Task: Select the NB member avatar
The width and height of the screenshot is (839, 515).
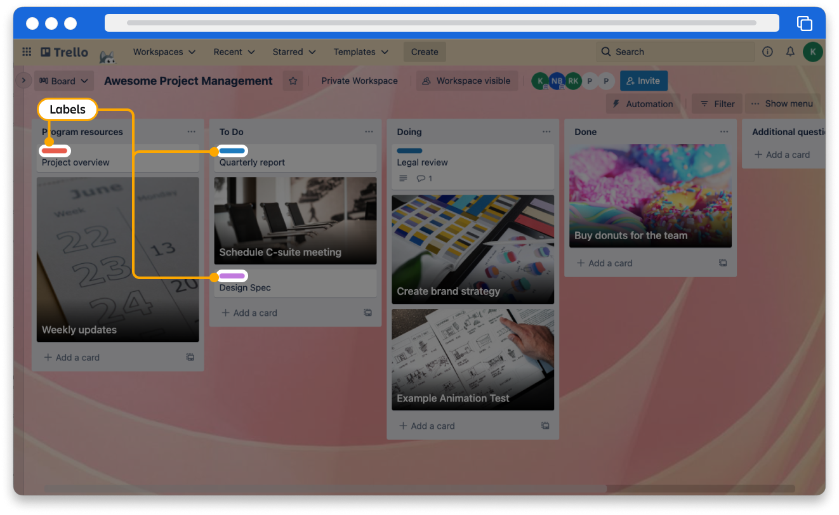Action: point(557,81)
